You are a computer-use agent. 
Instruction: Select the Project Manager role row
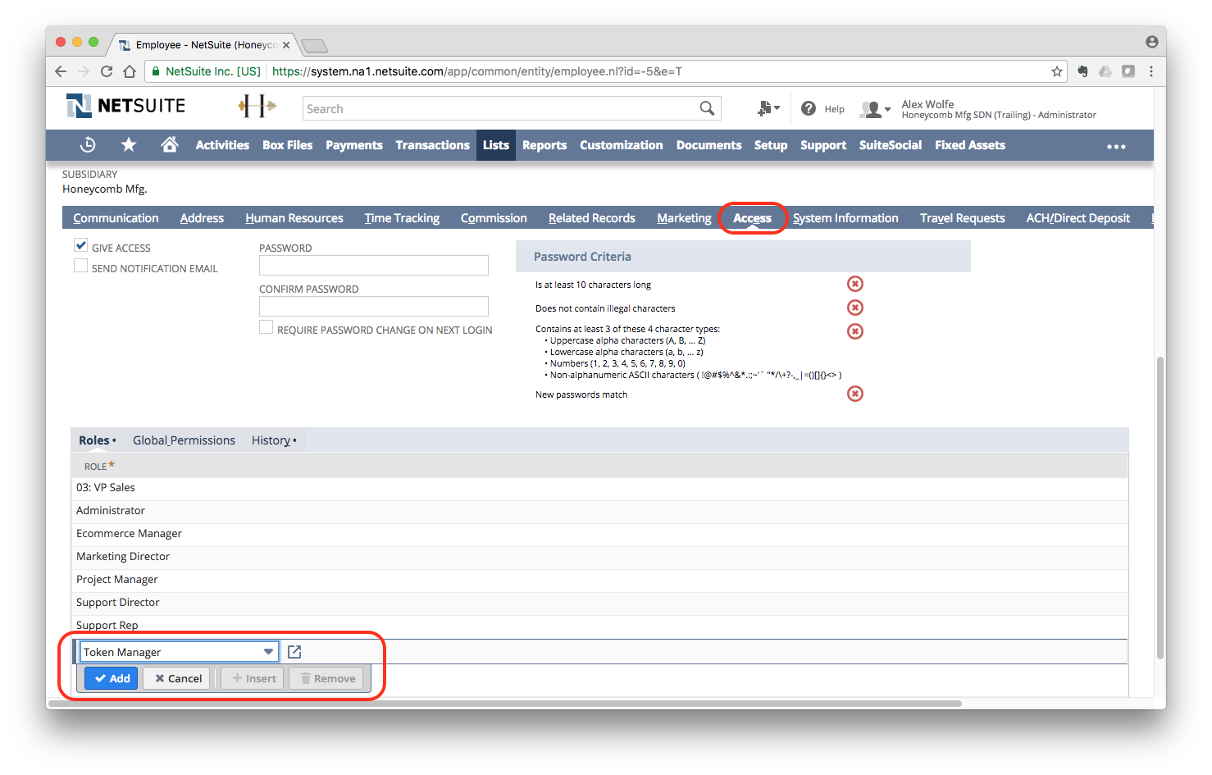(x=599, y=579)
